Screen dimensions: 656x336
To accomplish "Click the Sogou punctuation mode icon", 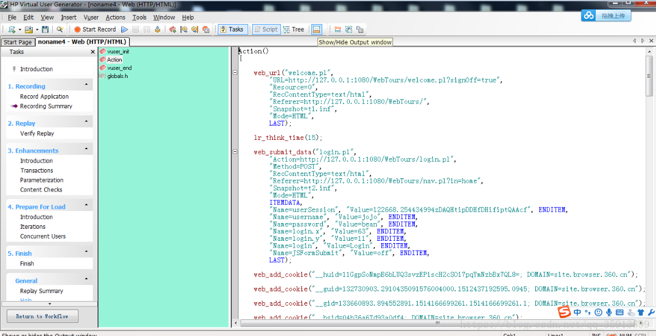I will coord(588,312).
